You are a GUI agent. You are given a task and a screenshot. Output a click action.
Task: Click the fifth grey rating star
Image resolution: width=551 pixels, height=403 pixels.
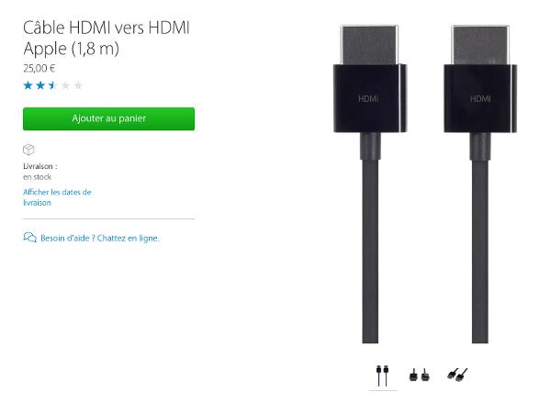(x=78, y=85)
